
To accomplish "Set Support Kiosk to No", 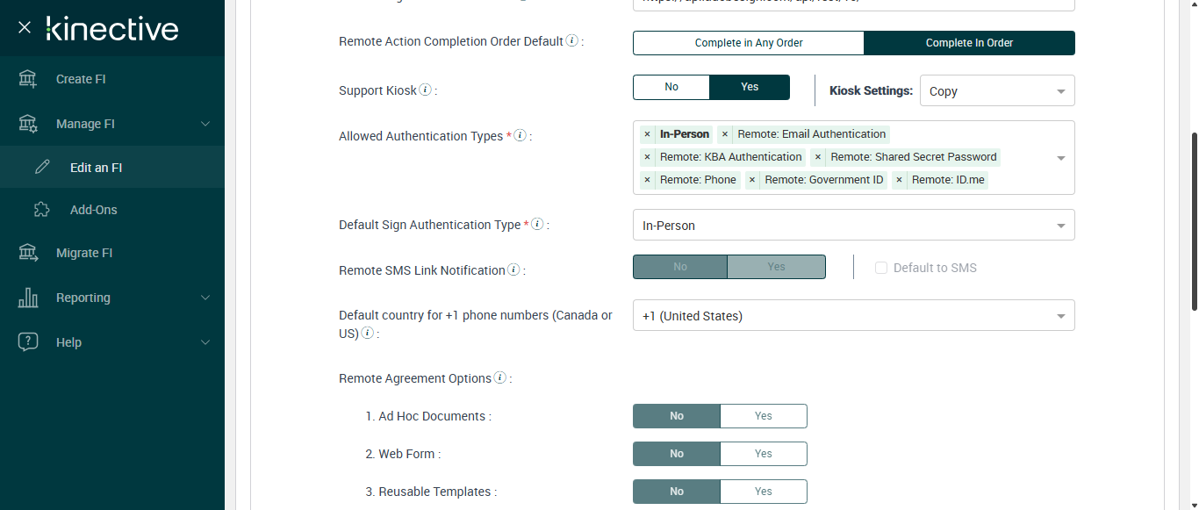I will 671,87.
